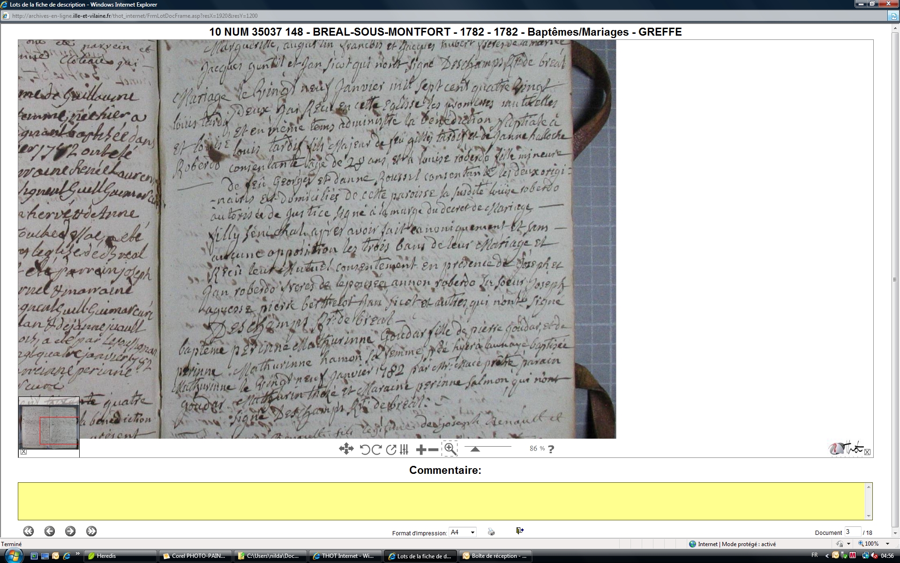Screen dimensions: 900x563
Task: Open the help question mark
Action: pyautogui.click(x=551, y=449)
